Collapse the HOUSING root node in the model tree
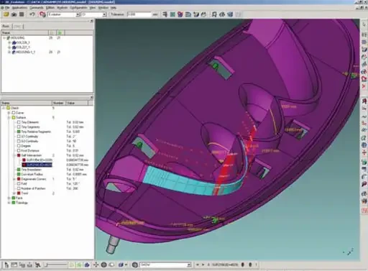The width and height of the screenshot is (368, 271). (4, 38)
